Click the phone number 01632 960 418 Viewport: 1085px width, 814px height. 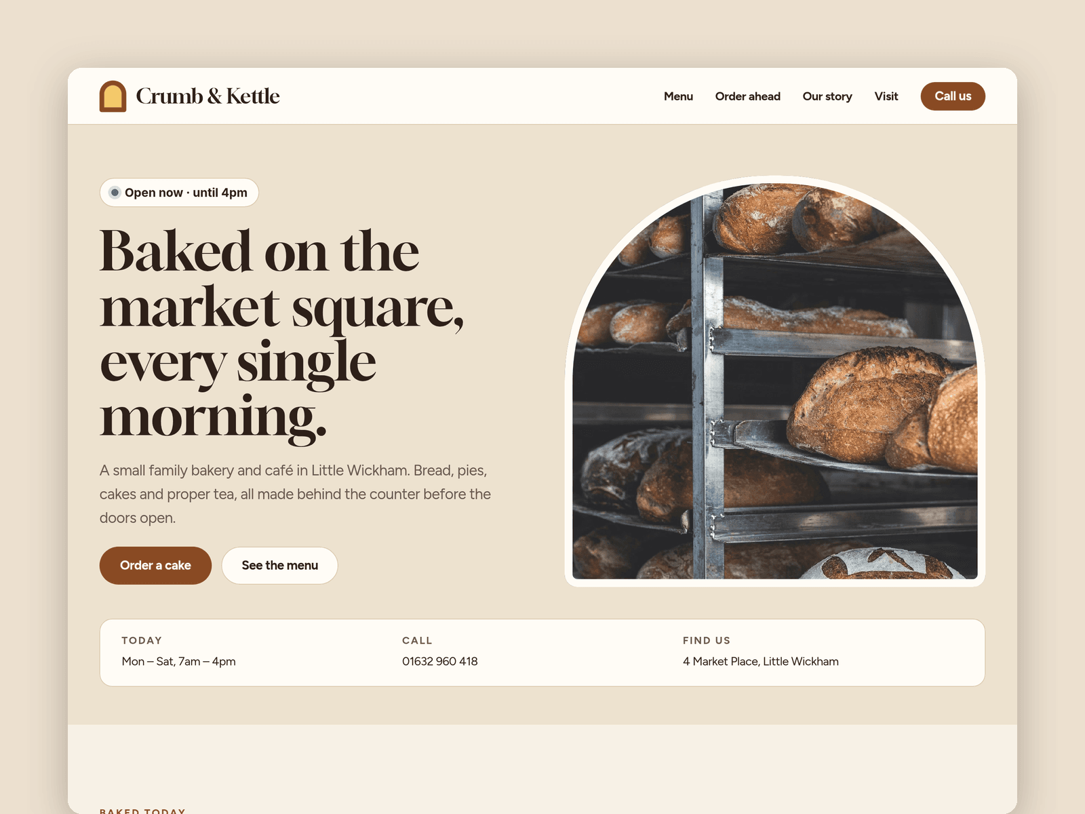[440, 661]
